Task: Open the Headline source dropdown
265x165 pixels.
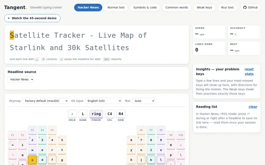Action: (x=21, y=80)
